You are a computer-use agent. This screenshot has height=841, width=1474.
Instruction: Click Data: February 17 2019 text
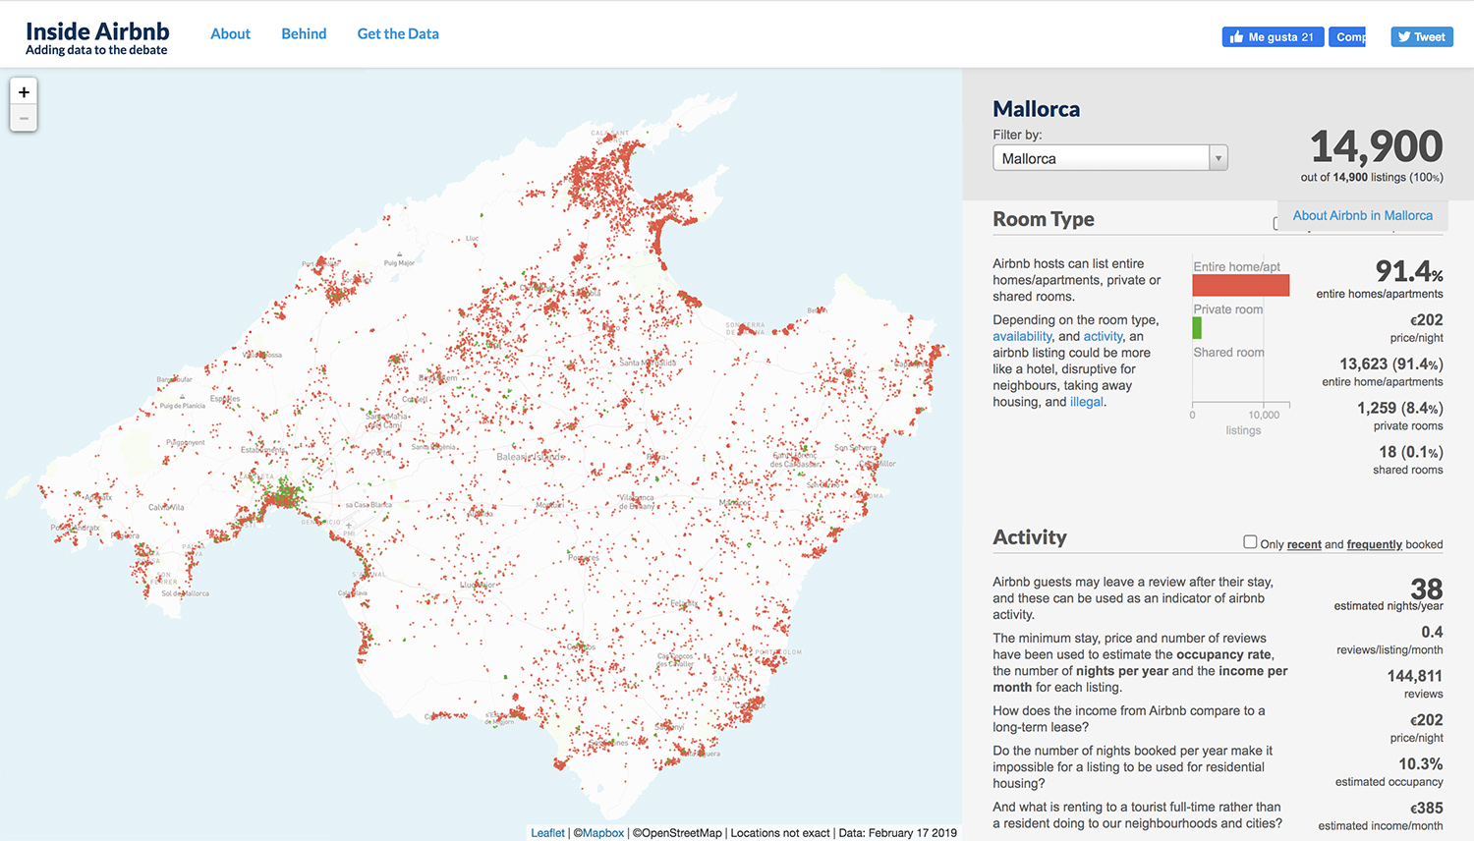coord(898,833)
